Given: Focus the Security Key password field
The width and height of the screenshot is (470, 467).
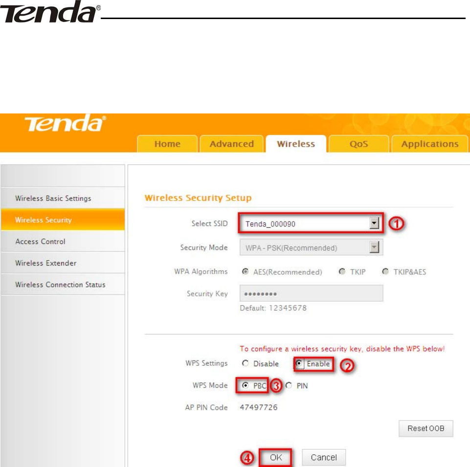Looking at the screenshot, I should coord(311,293).
